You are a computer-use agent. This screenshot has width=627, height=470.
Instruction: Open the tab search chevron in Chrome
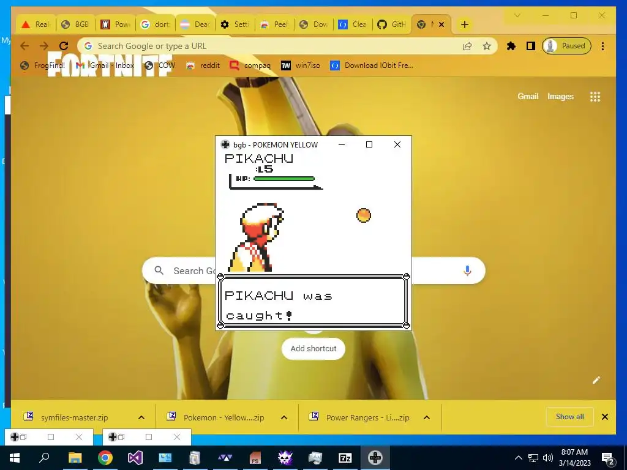tap(517, 15)
